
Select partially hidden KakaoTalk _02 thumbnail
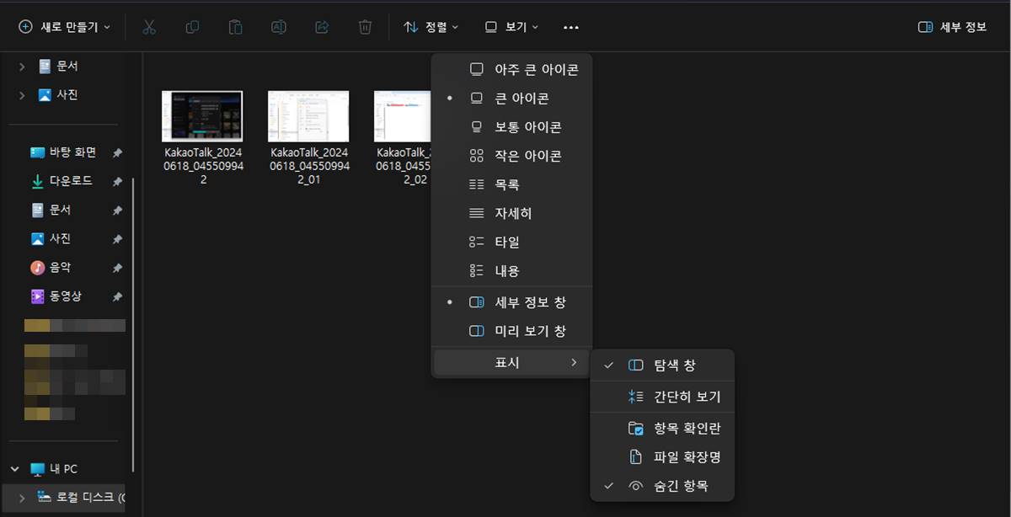tap(403, 116)
